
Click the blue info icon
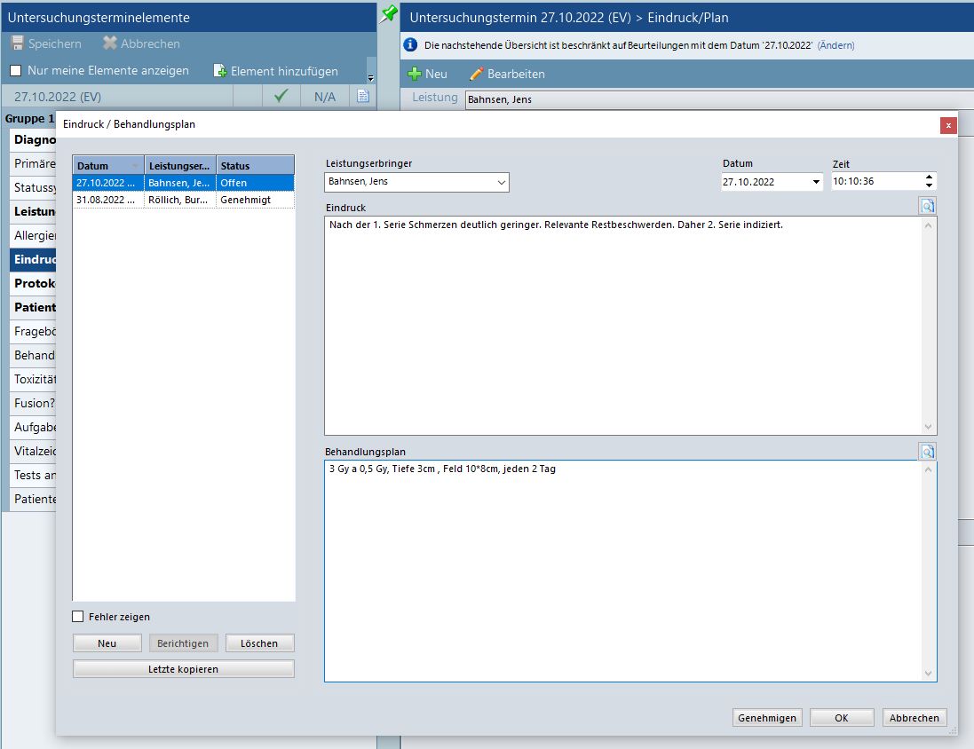(x=410, y=44)
